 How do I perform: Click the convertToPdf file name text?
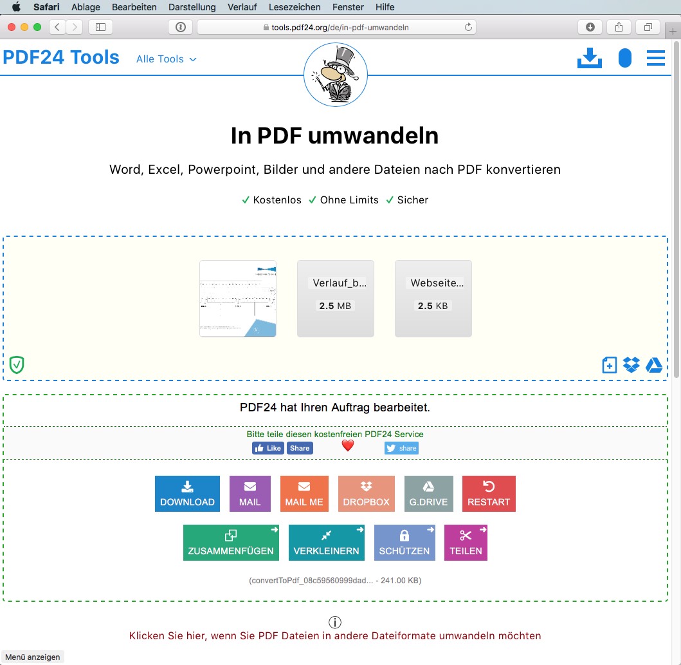point(335,581)
